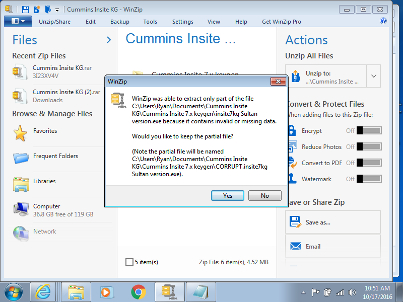Open the Tools tab
This screenshot has width=403, height=302.
pos(150,22)
